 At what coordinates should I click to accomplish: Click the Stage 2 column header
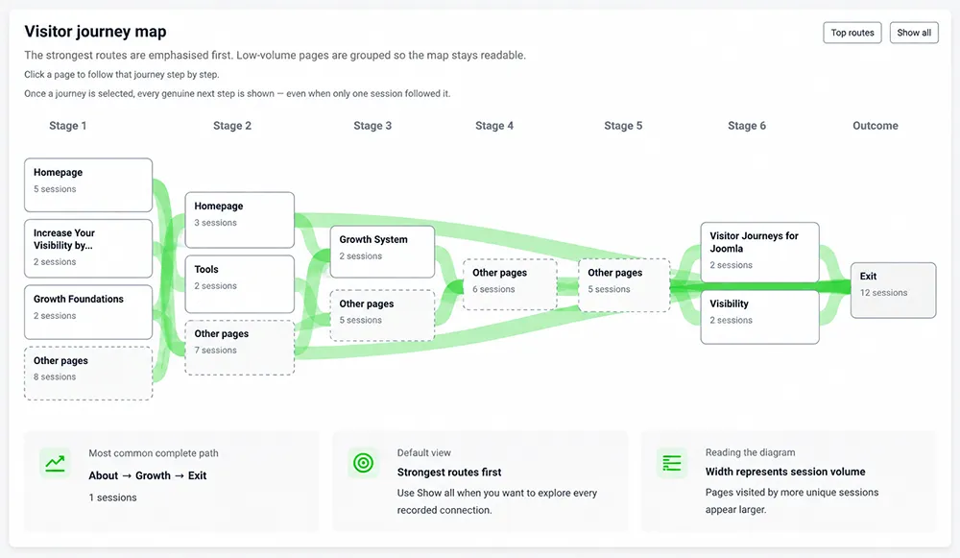232,126
